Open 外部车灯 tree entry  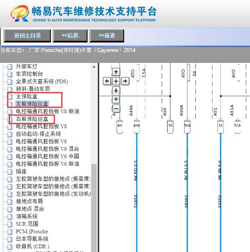(x=27, y=66)
